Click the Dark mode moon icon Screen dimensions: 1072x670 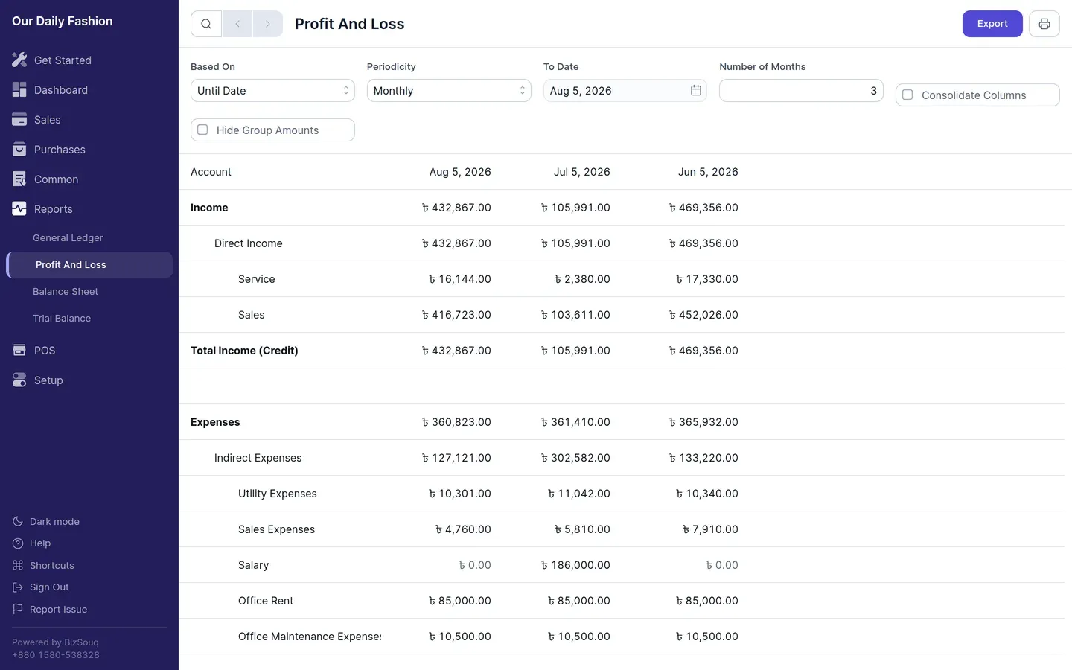tap(18, 521)
